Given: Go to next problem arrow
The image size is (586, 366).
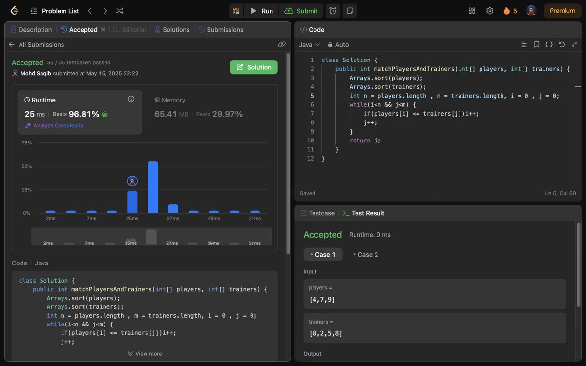Looking at the screenshot, I should tap(105, 11).
